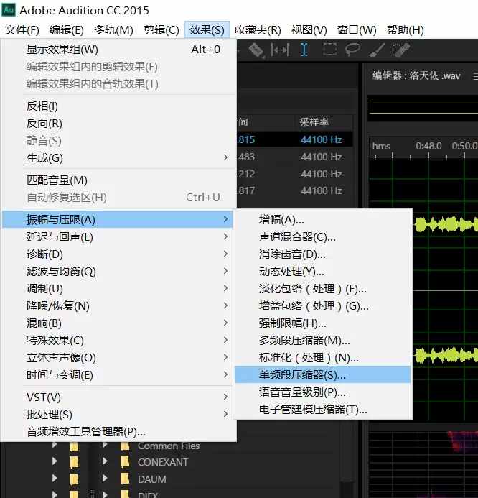This screenshot has width=478, height=498.
Task: Select the Spot Healing Brush tool
Action: point(401,50)
